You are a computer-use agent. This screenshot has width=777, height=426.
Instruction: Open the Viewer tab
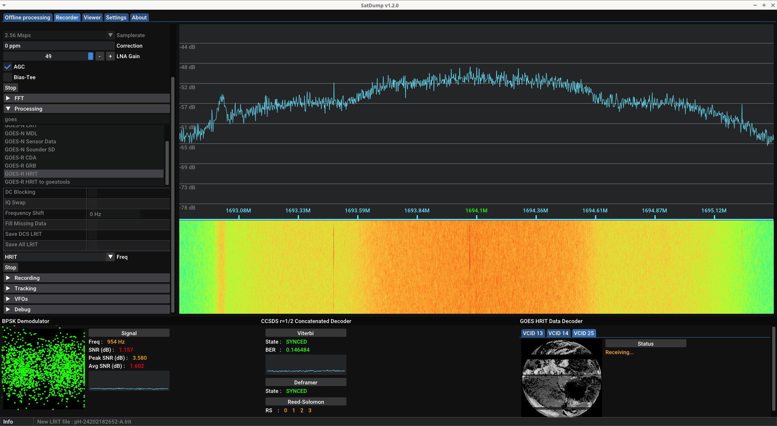pyautogui.click(x=92, y=17)
